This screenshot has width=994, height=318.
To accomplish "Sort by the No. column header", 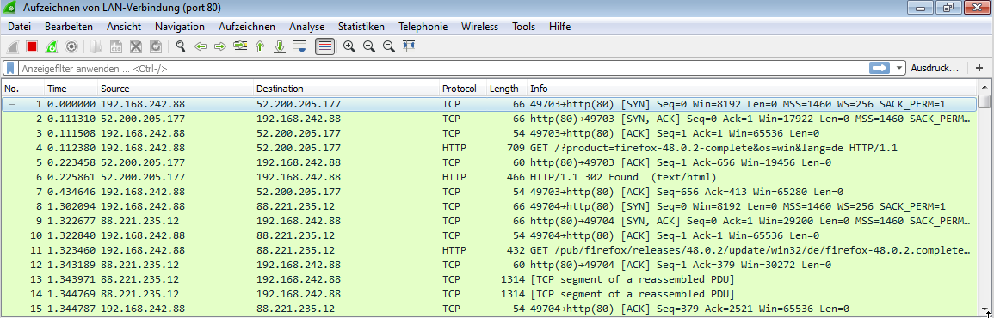I will [x=23, y=89].
